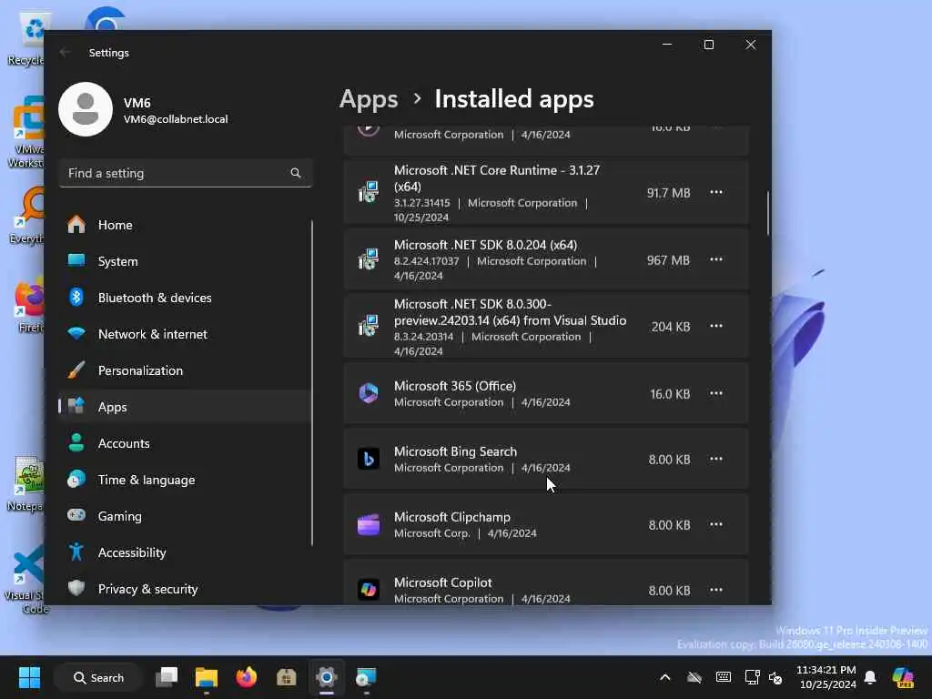Click the 967 MB size value
Viewport: 932px width, 699px height.
click(668, 259)
